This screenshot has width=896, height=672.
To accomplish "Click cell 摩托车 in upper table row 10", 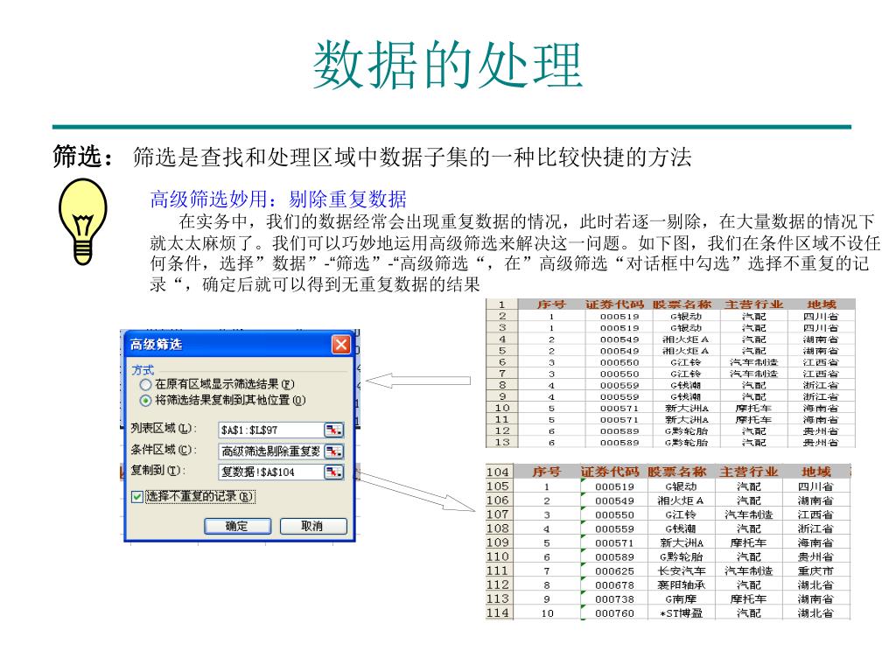I will 753,408.
